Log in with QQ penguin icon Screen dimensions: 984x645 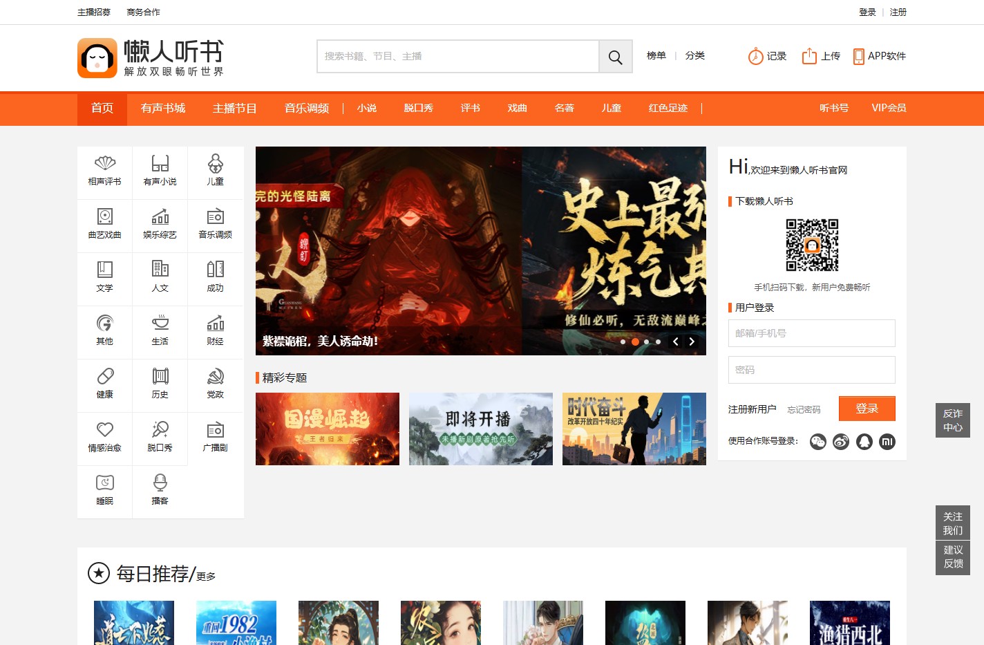click(864, 442)
